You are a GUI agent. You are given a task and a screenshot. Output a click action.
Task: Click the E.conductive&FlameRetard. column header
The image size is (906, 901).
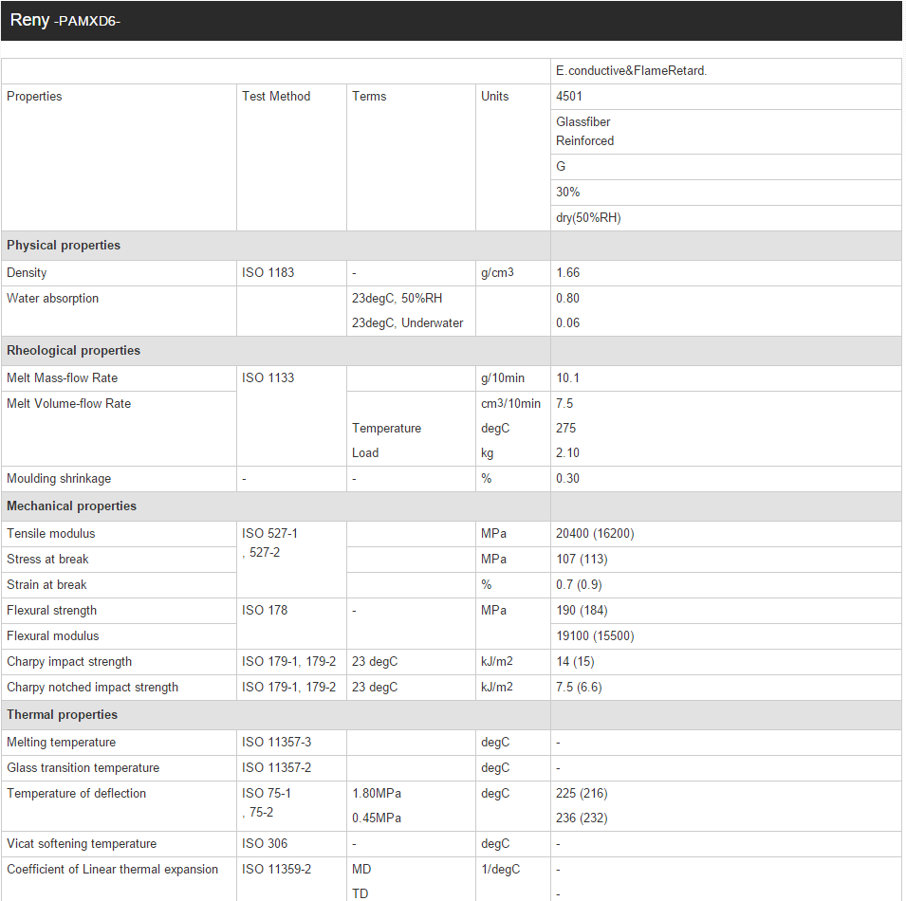(x=631, y=71)
